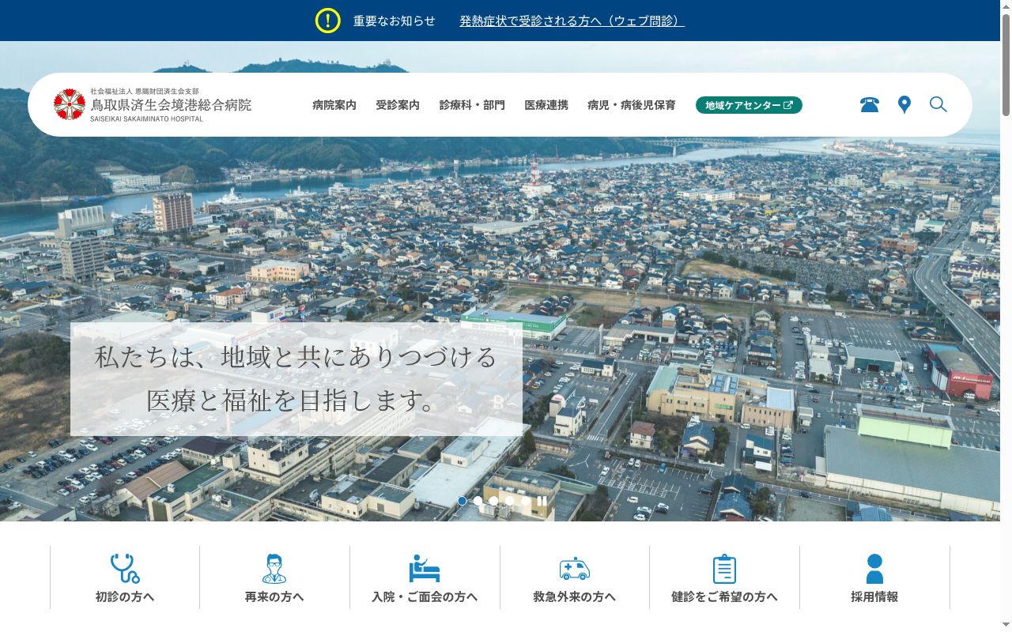Select the first (active) slideshow dot
The width and height of the screenshot is (1012, 632).
click(x=463, y=501)
